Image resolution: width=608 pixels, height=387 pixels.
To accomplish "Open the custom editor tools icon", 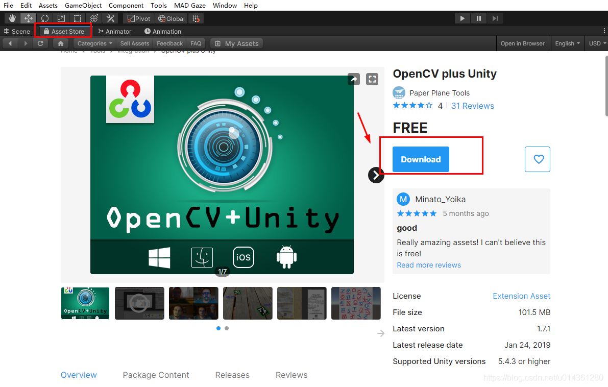I will [x=110, y=18].
